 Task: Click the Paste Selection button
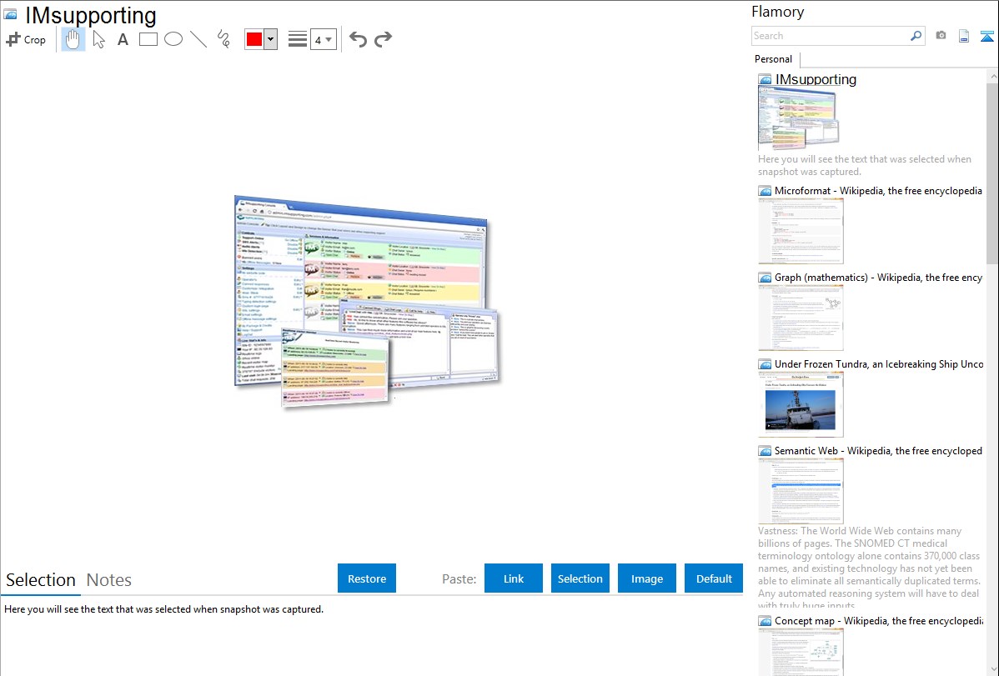pos(580,578)
